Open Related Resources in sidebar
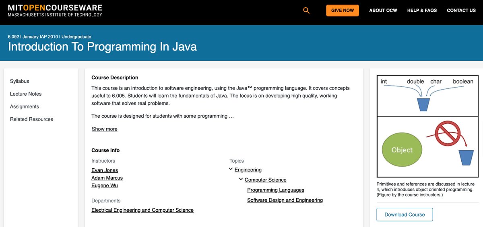This screenshot has width=483, height=227. click(x=31, y=119)
